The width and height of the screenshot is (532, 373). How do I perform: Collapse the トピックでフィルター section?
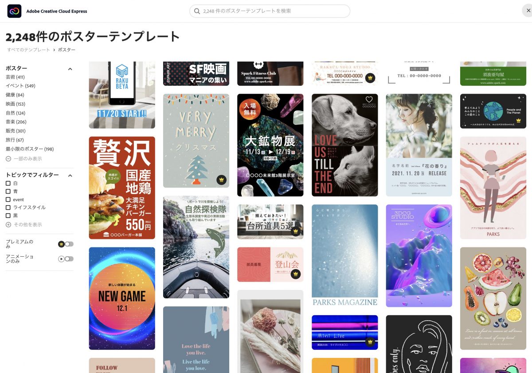click(70, 175)
